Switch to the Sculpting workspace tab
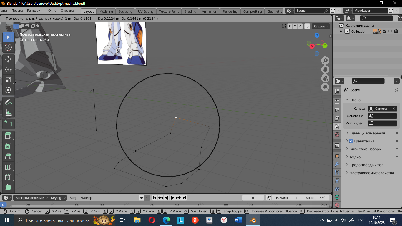The width and height of the screenshot is (402, 226). pyautogui.click(x=125, y=11)
